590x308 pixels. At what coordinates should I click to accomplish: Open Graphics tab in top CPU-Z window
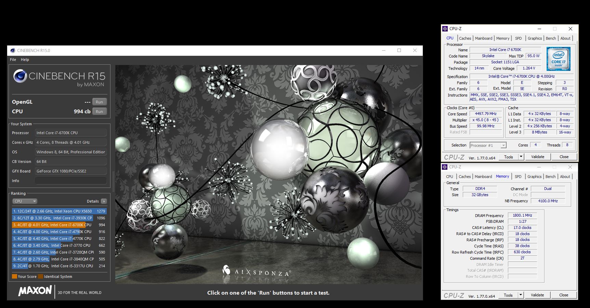[535, 38]
